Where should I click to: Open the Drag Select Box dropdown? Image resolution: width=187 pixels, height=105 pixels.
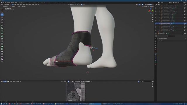(x=24, y=6)
